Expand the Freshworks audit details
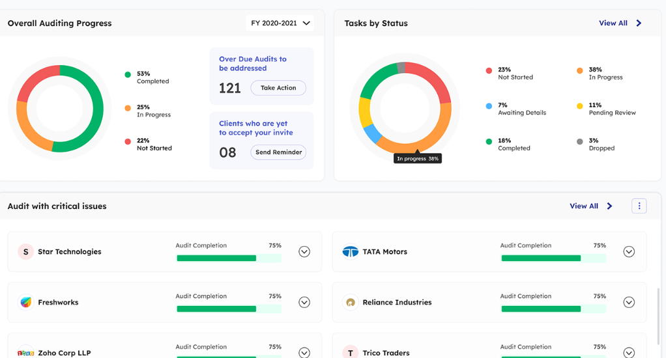This screenshot has width=666, height=358. (304, 303)
